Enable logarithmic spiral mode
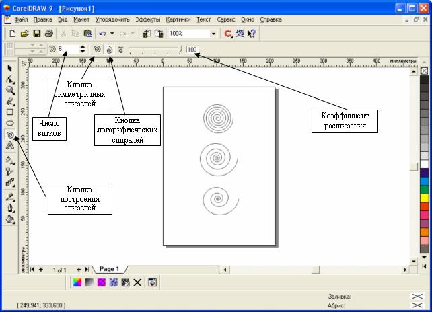This screenshot has width=432, height=312. click(110, 50)
